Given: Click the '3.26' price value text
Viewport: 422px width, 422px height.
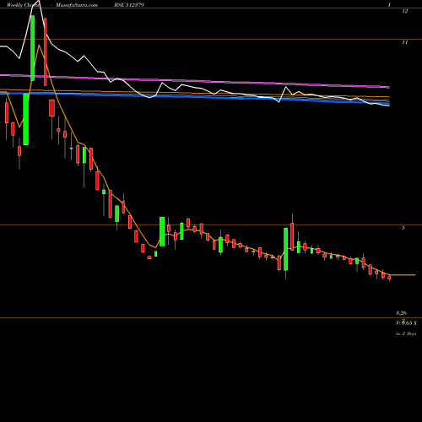Looking at the screenshot, I should pos(401,313).
